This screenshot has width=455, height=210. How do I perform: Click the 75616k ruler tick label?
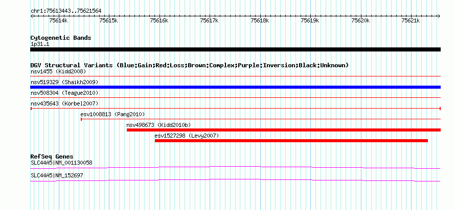[x=159, y=20]
